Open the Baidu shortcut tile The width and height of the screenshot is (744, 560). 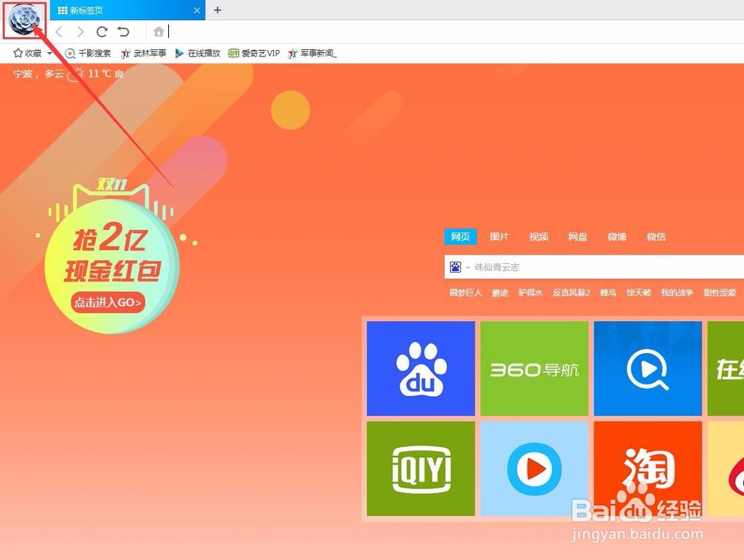click(x=421, y=369)
